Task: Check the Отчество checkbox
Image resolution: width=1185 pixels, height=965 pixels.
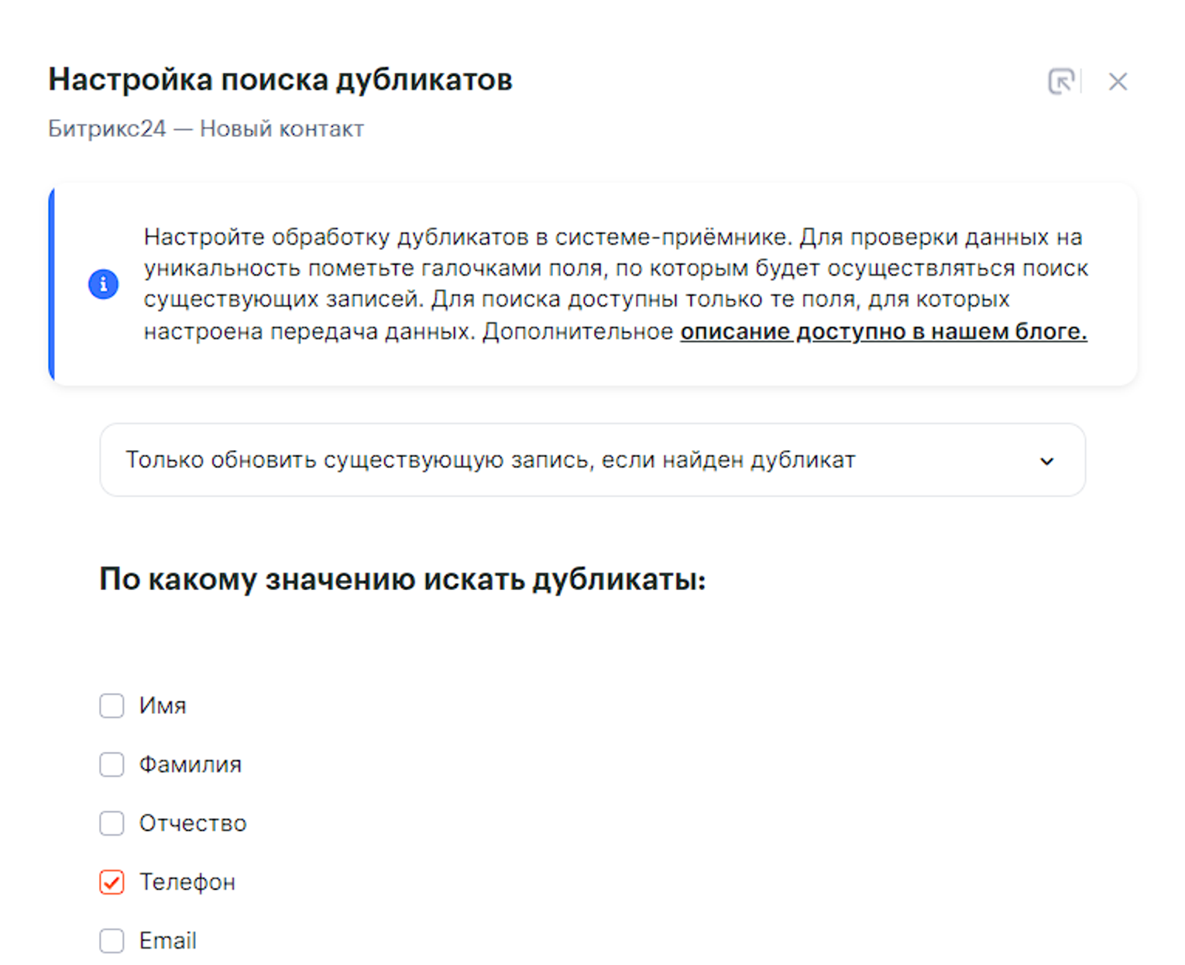Action: point(112,823)
